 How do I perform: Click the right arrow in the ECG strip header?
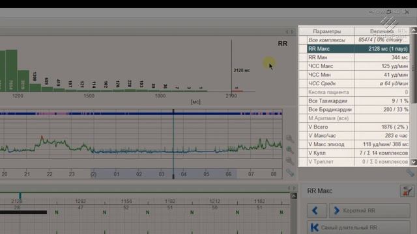pos(295,188)
